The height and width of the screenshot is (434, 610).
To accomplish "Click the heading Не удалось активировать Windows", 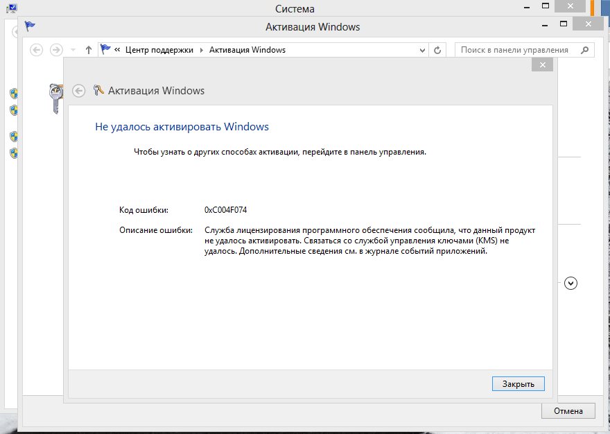I will tap(182, 126).
